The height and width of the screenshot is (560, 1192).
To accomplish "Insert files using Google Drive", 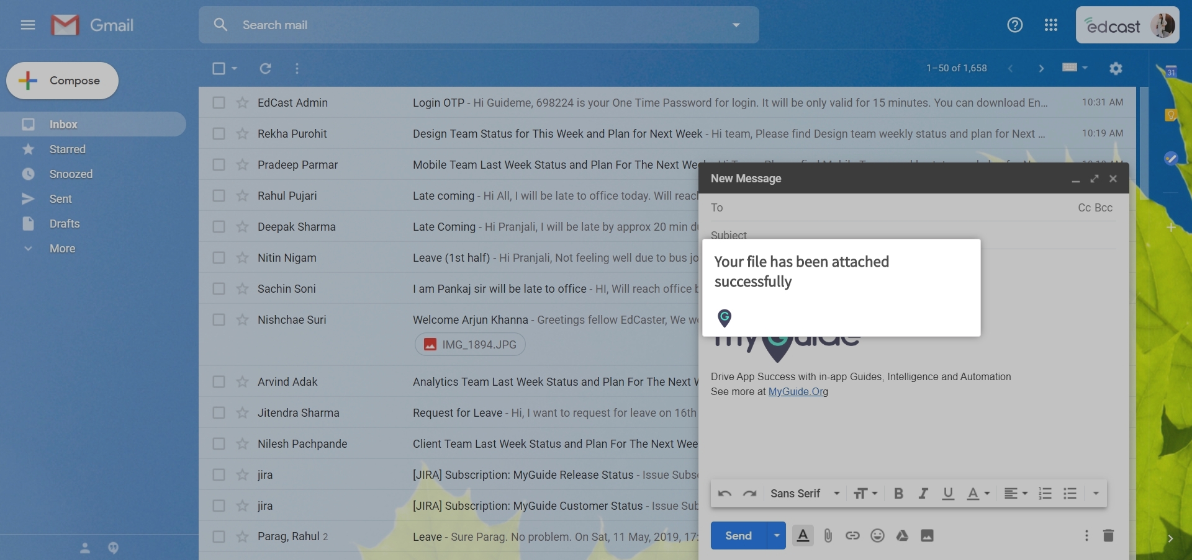I will pyautogui.click(x=902, y=535).
